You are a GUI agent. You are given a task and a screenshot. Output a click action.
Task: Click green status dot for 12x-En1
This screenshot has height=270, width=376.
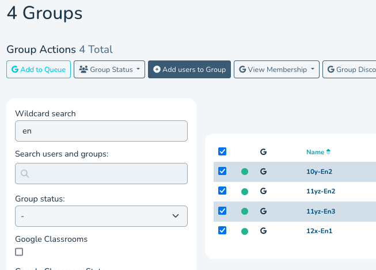pos(244,231)
